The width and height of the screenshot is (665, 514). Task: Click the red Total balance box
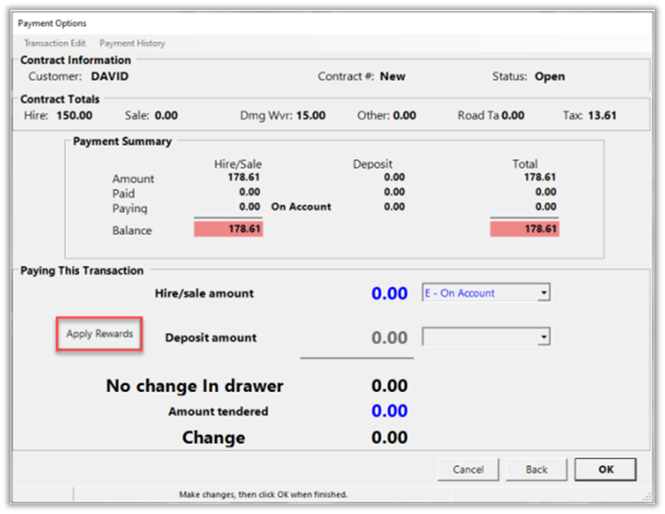pos(525,229)
